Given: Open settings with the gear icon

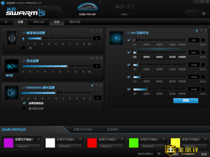Looking at the screenshot, I should (204, 14).
